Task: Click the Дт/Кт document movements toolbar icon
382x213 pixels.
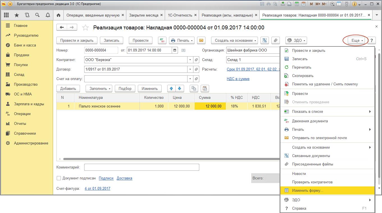Action: click(162, 41)
